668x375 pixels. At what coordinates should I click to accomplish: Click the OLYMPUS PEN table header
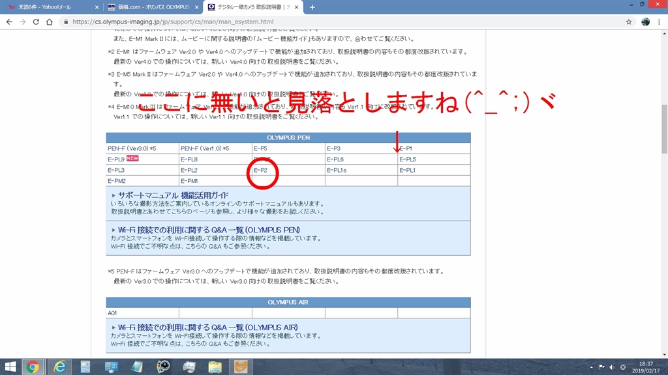(288, 138)
